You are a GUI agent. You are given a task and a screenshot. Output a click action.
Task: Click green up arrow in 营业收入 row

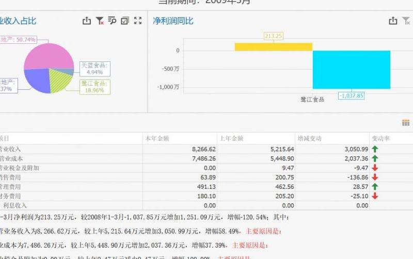375,149
